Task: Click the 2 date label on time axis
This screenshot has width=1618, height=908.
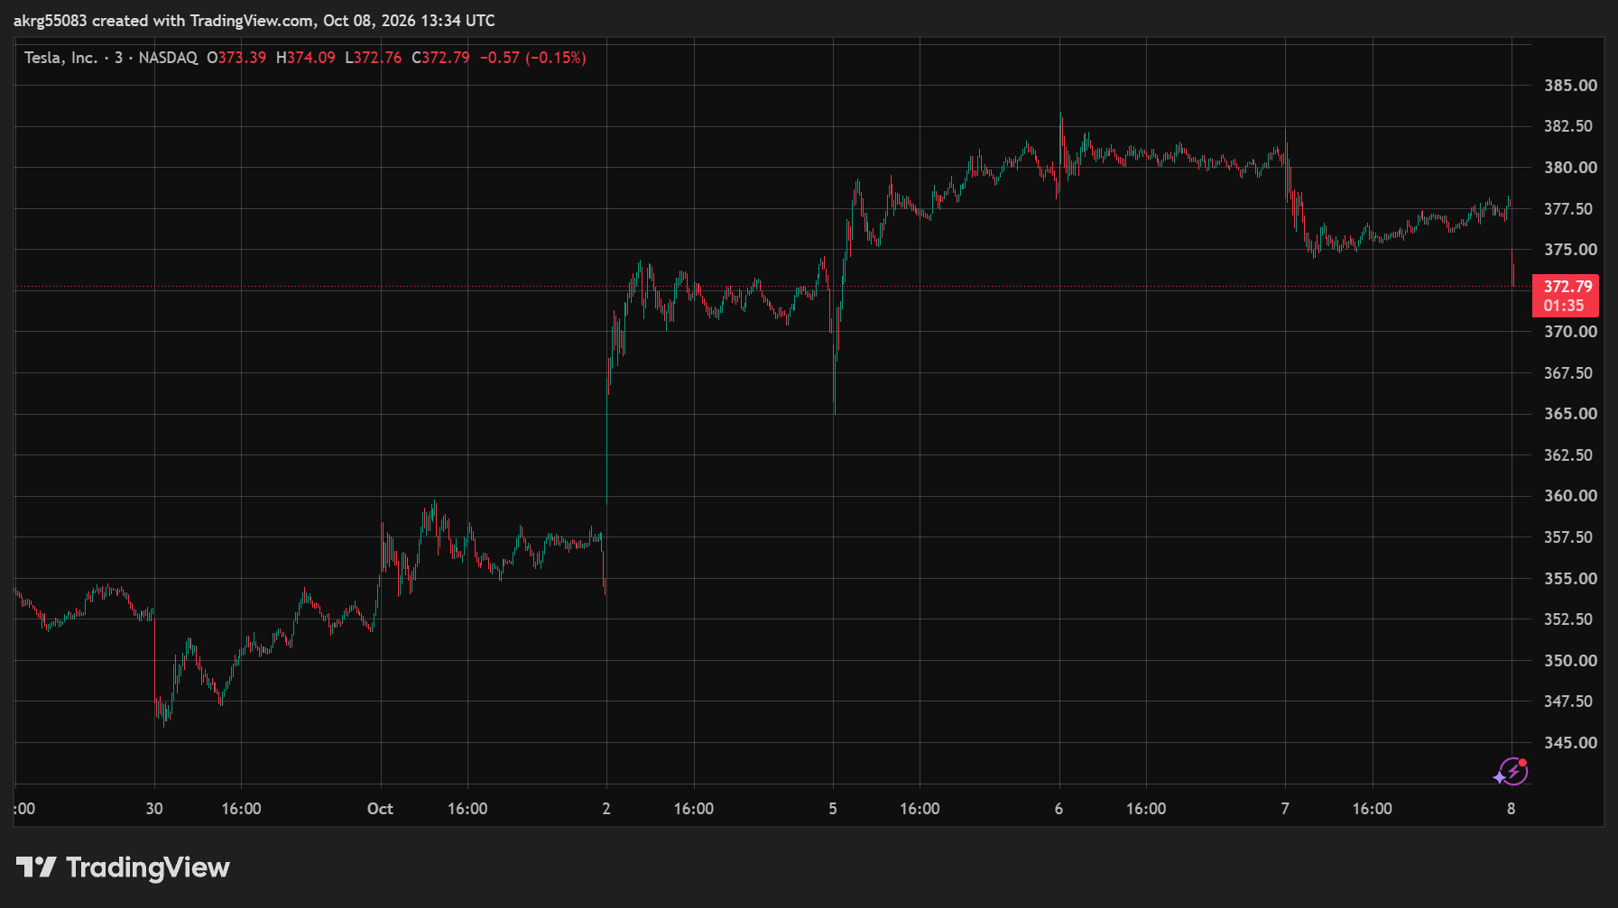Action: coord(606,809)
